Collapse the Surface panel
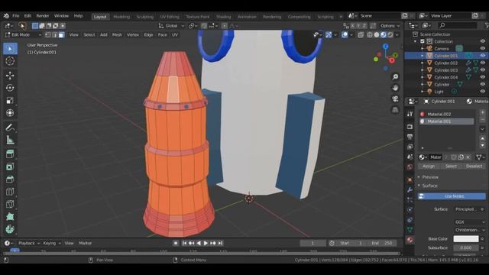489x275 pixels. pyautogui.click(x=429, y=186)
